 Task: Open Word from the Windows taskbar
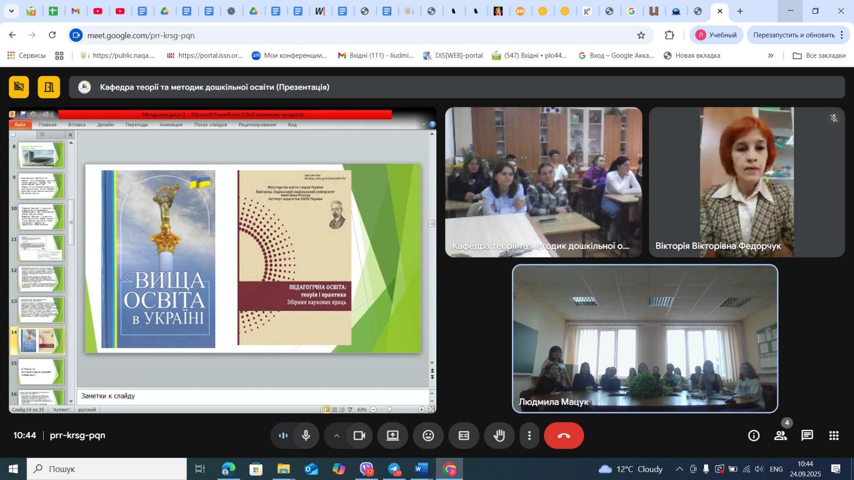[421, 469]
